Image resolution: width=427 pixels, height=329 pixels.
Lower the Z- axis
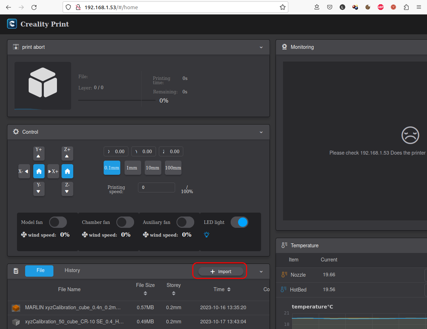click(67, 189)
